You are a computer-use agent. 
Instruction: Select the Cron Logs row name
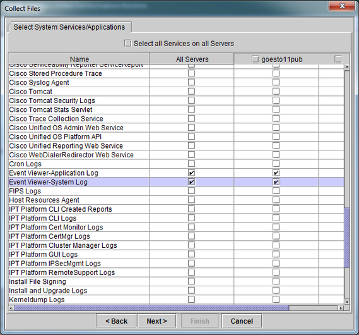pyautogui.click(x=25, y=164)
